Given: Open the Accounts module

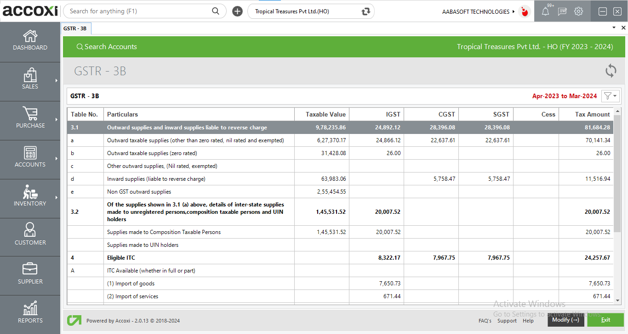Looking at the screenshot, I should tap(30, 158).
